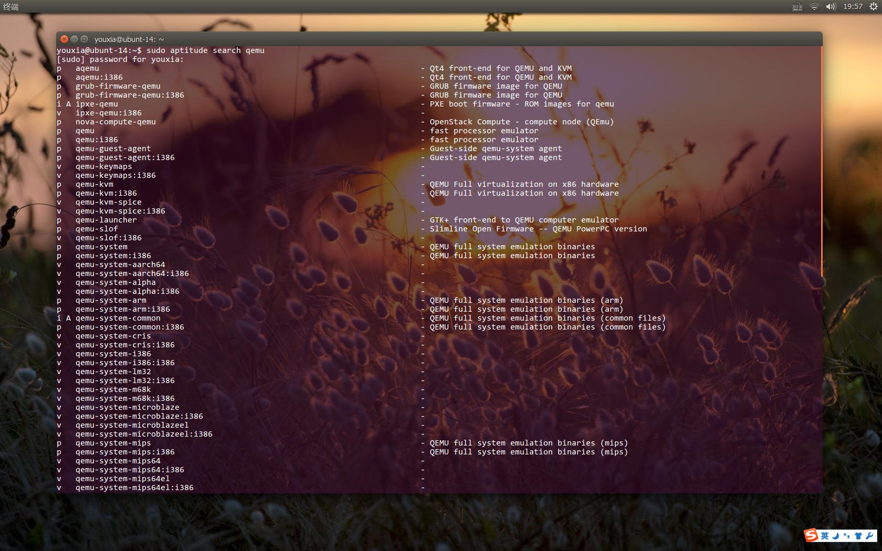Click the ipxe-qemu package row
Viewport: 882px width, 551px height.
tap(335, 104)
